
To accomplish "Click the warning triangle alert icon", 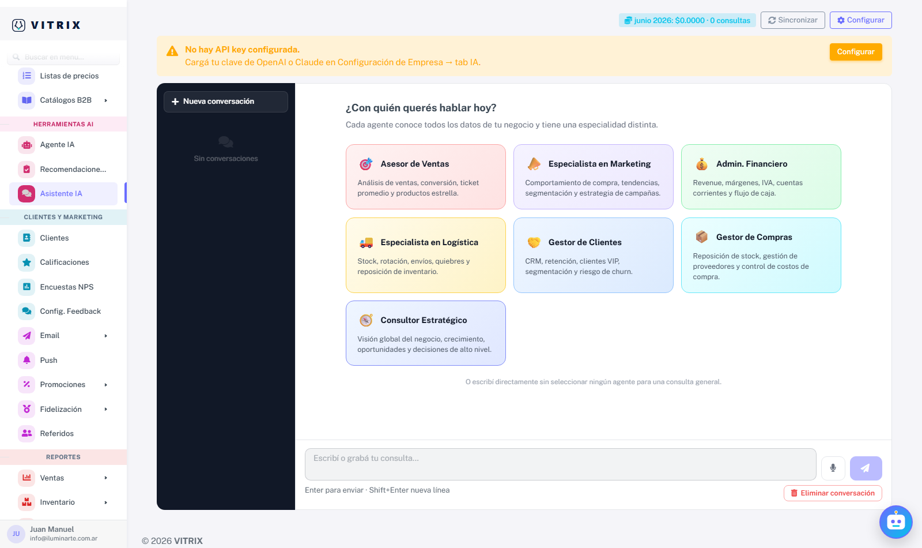I will click(172, 51).
